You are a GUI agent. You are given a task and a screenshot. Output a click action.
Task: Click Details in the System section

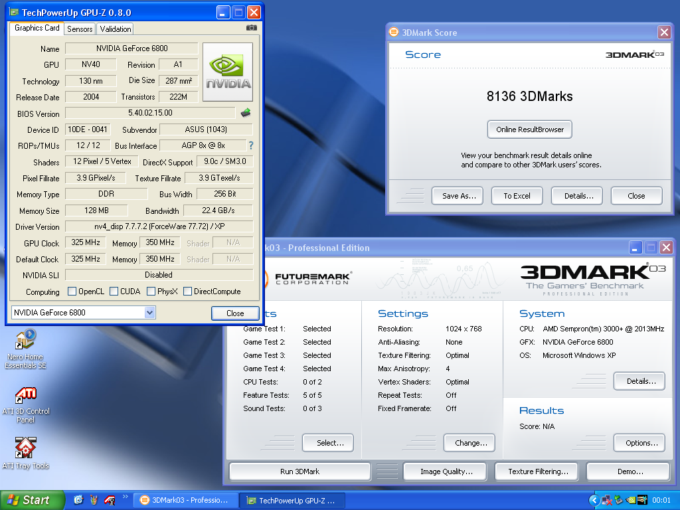click(639, 381)
